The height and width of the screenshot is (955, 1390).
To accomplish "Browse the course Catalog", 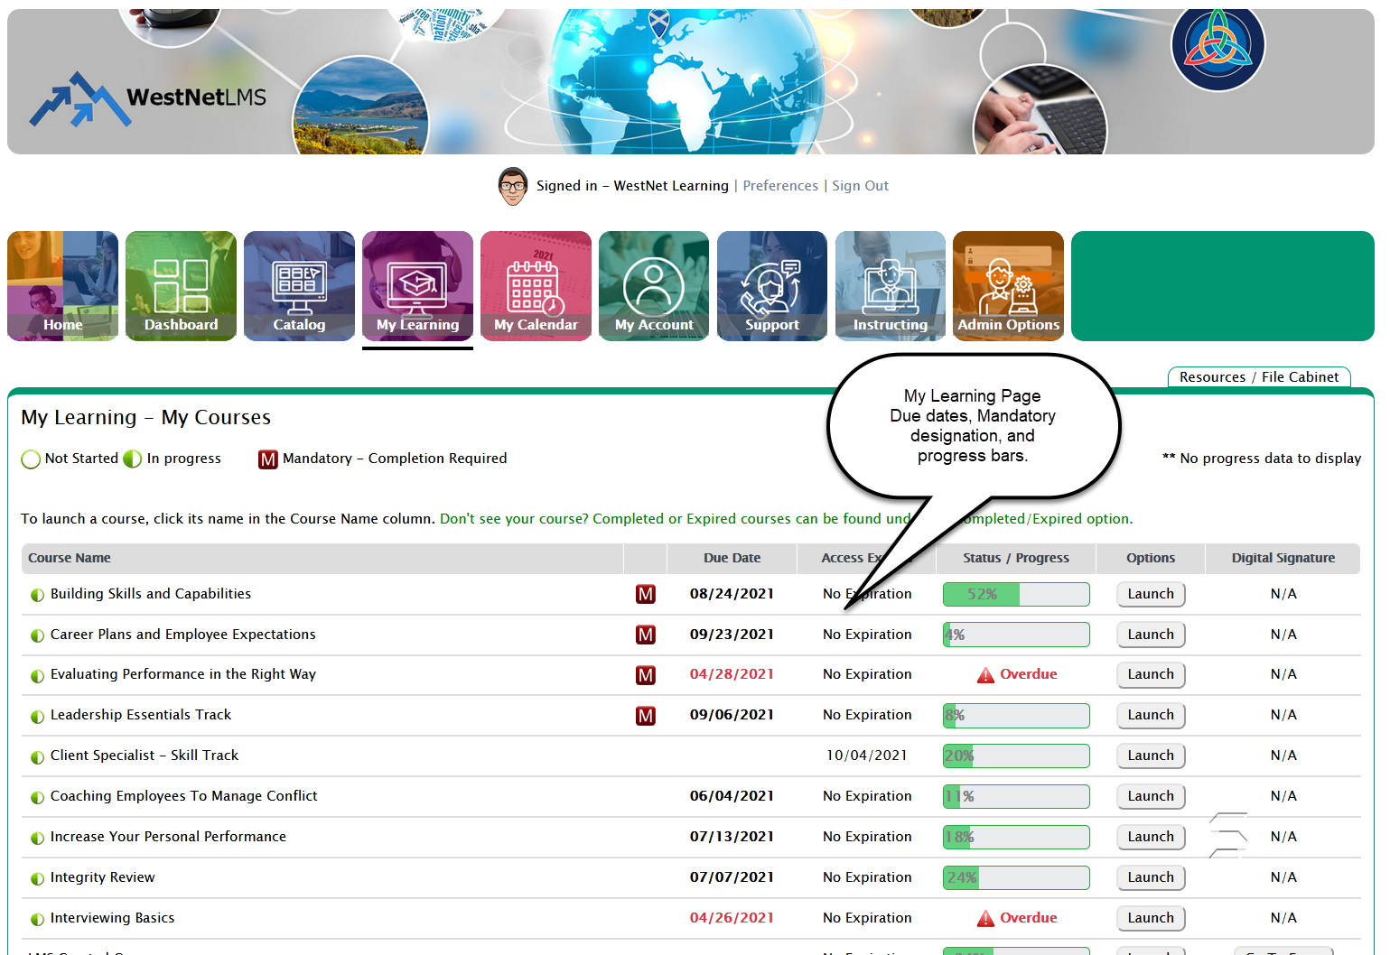I will coord(299,286).
